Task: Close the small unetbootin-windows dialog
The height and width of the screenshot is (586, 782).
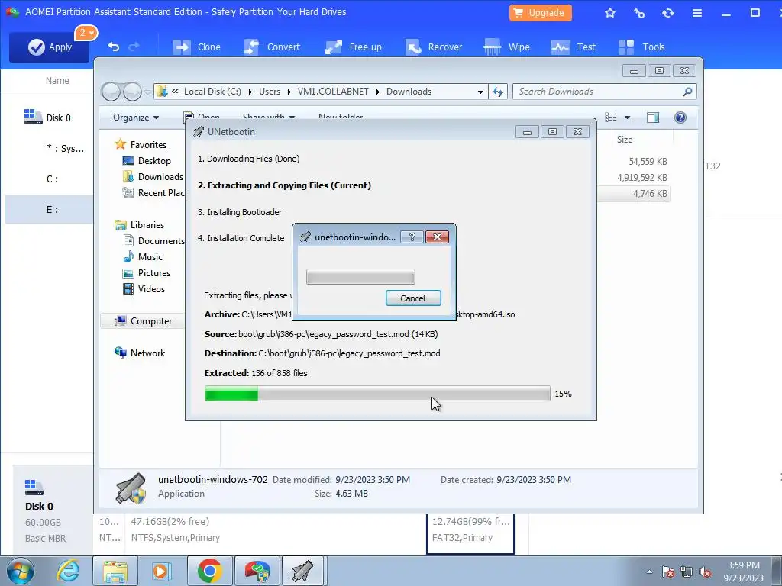Action: coord(437,237)
